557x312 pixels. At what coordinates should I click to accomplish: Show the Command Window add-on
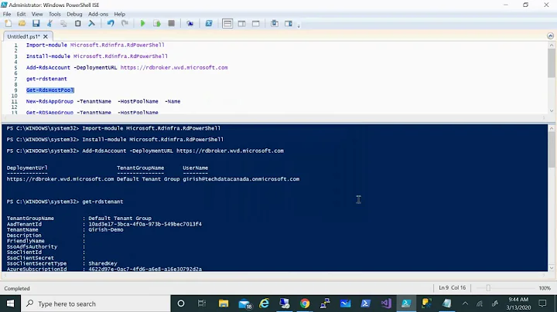(275, 23)
